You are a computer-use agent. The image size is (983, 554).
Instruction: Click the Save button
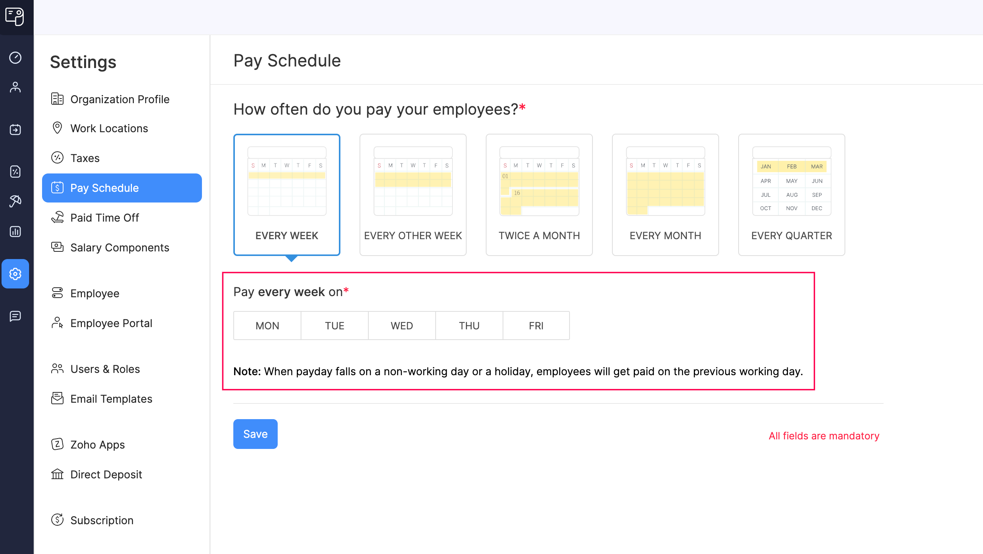pos(255,434)
